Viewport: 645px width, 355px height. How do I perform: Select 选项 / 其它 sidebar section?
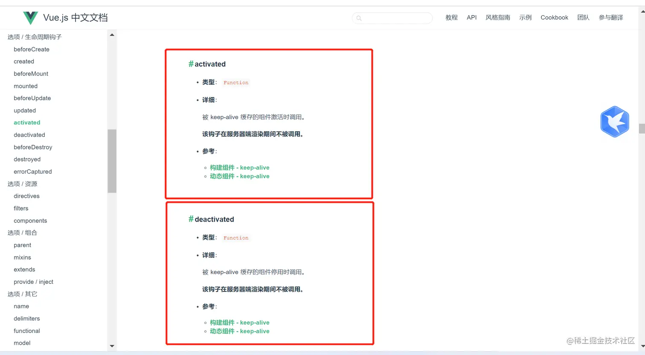point(22,294)
